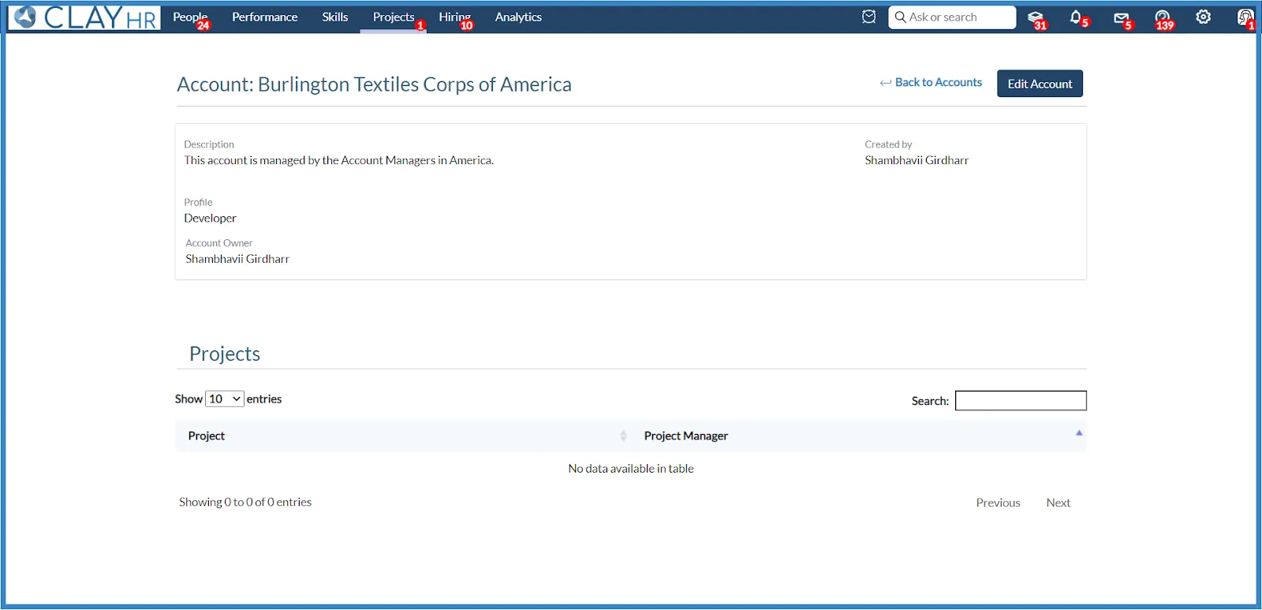Open the Analytics menu

pos(518,17)
